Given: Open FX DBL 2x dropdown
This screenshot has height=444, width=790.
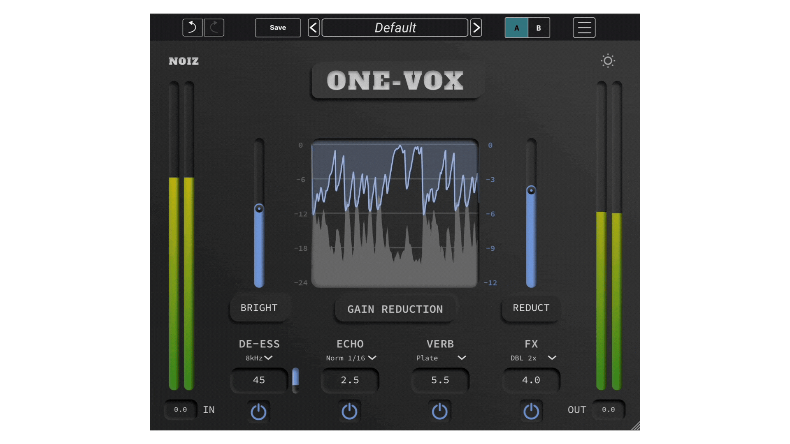Looking at the screenshot, I should [533, 358].
